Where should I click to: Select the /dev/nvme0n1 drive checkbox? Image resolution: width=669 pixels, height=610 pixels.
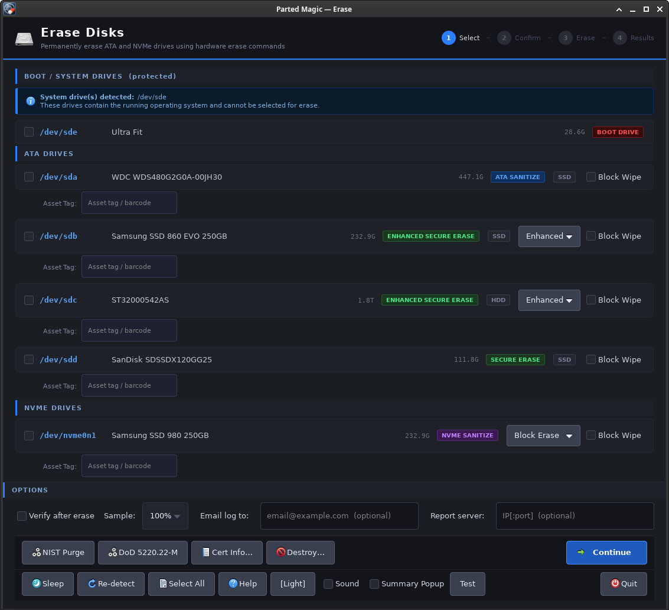pyautogui.click(x=29, y=436)
